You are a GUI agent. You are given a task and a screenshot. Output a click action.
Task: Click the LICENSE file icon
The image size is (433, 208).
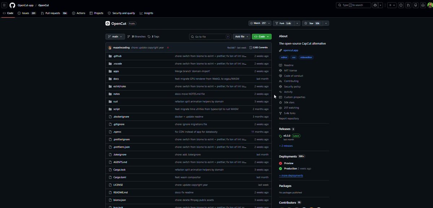[x=110, y=185]
